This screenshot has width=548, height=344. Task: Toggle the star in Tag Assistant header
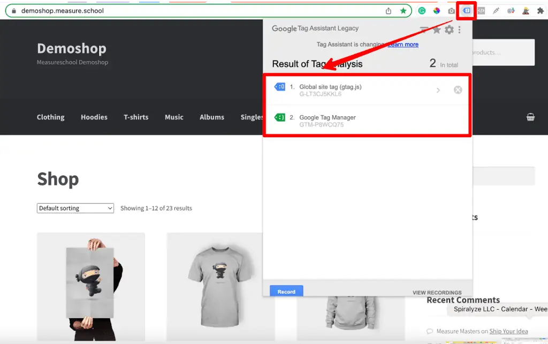pyautogui.click(x=437, y=29)
